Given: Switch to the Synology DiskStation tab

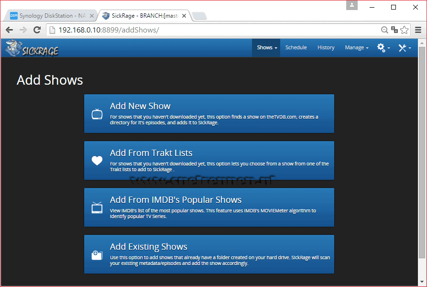Looking at the screenshot, I should (51, 16).
